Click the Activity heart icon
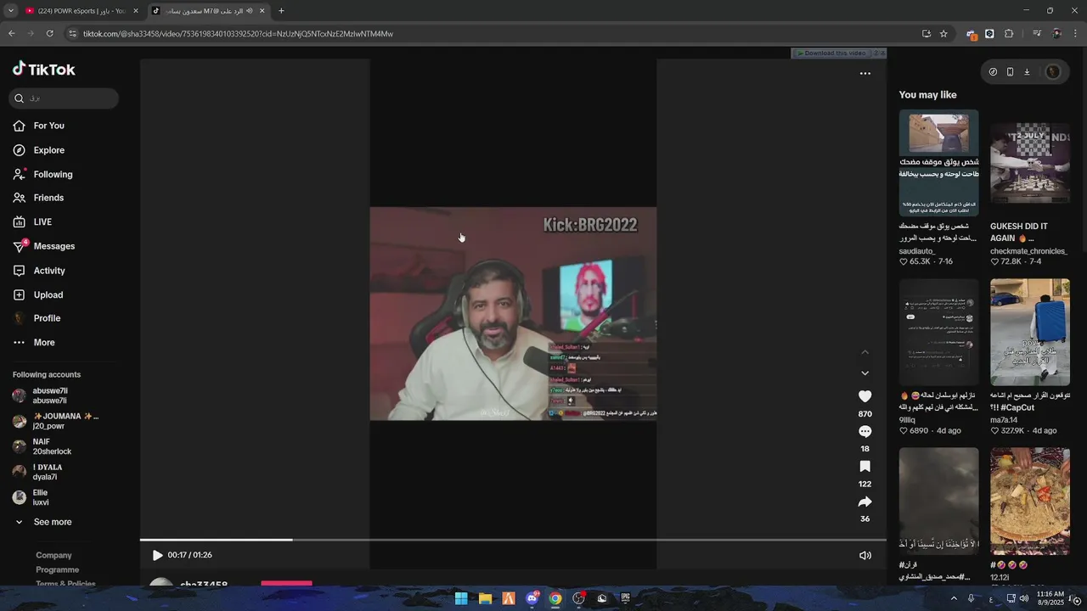The width and height of the screenshot is (1087, 611). click(19, 271)
